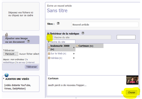The width and height of the screenshot is (142, 99).
Task: Select Sur le Web [fr] rubrique
Action: 61,54
